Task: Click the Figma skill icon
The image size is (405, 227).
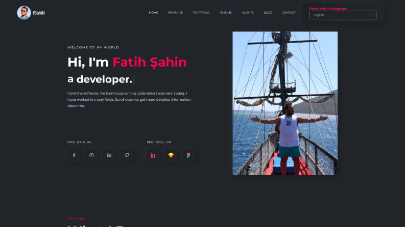Action: (x=188, y=155)
